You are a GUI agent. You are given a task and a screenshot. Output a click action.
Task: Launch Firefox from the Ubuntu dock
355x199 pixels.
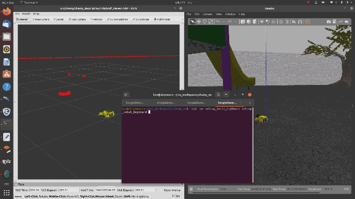[x=7, y=11]
